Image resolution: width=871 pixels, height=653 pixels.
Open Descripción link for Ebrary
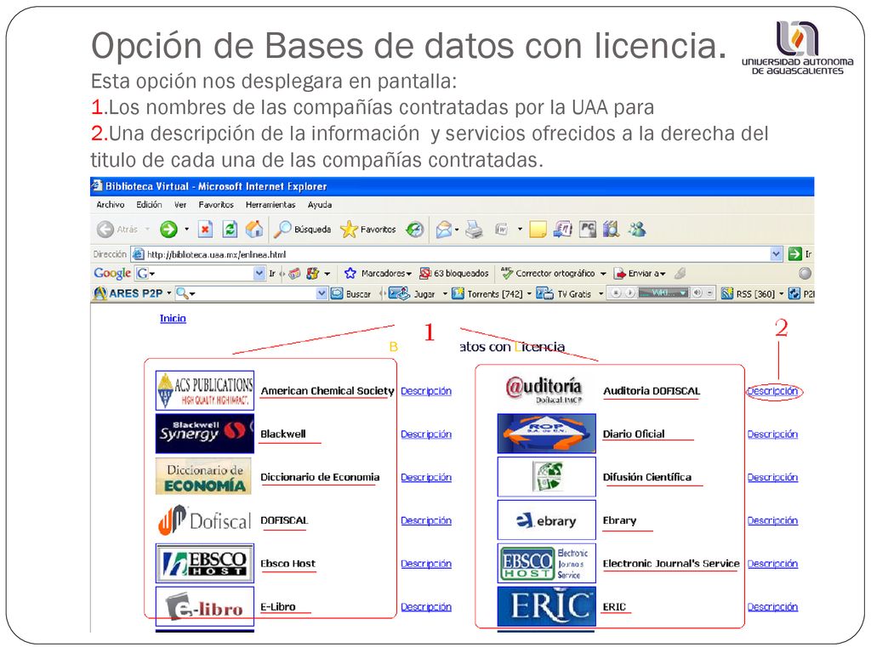772,521
